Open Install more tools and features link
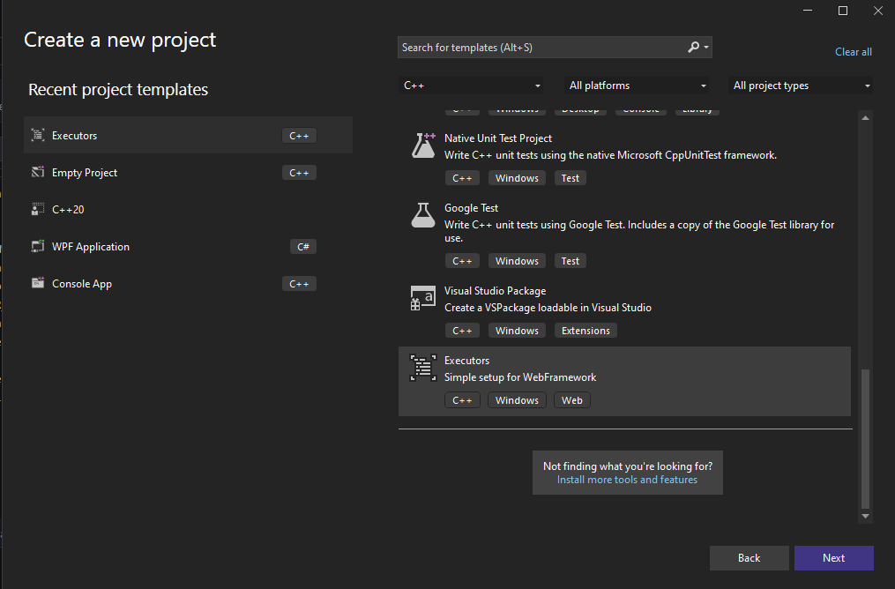Viewport: 895px width, 589px height. (x=627, y=480)
